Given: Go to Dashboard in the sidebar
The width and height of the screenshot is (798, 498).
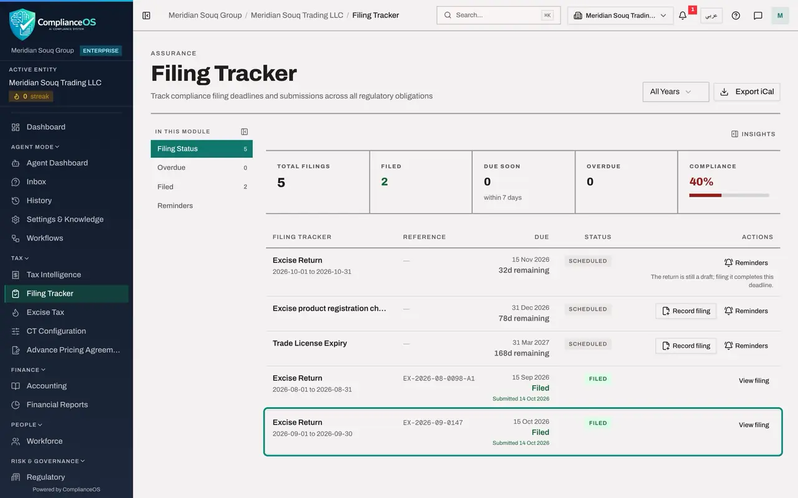Looking at the screenshot, I should pyautogui.click(x=67, y=127).
